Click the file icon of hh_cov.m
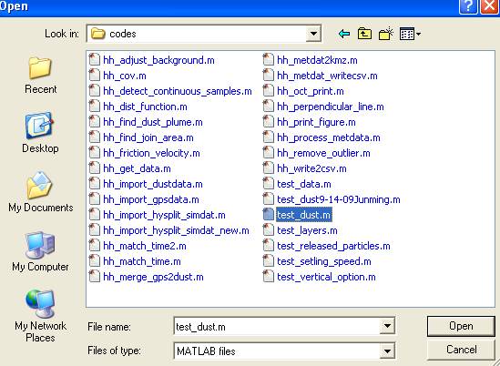Image resolution: width=500 pixels, height=366 pixels. click(94, 76)
